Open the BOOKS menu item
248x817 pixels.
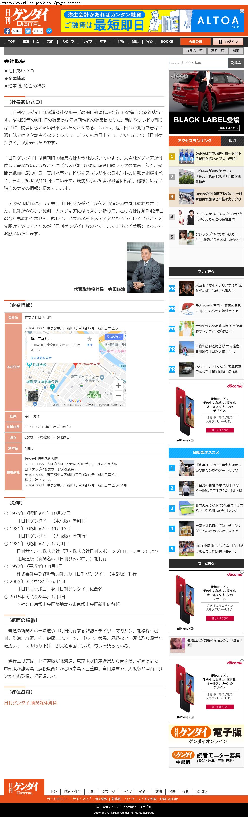167,42
